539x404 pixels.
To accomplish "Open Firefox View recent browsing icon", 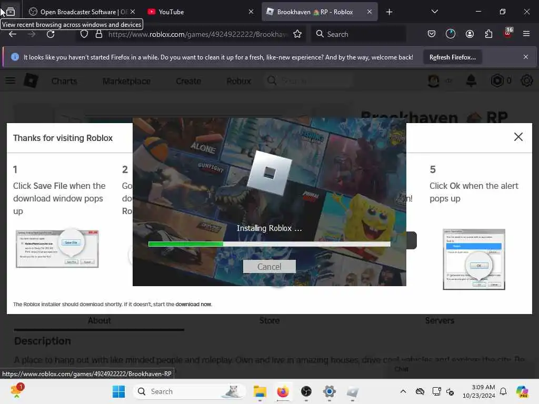I will click(x=11, y=12).
